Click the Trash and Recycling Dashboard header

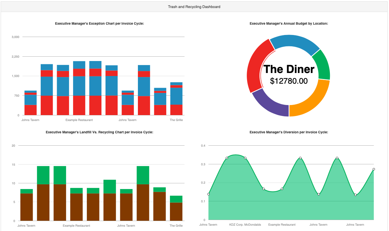[194, 7]
